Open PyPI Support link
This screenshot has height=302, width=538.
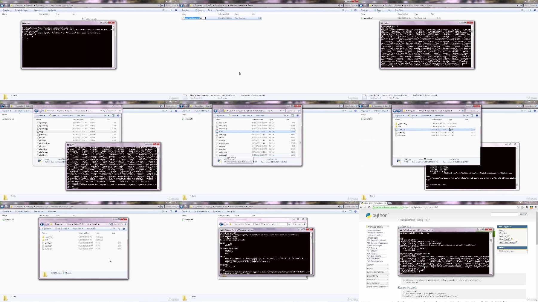[372, 253]
